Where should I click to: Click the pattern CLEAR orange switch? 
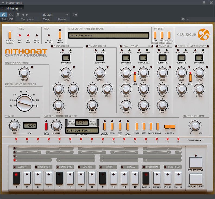pos(158,126)
